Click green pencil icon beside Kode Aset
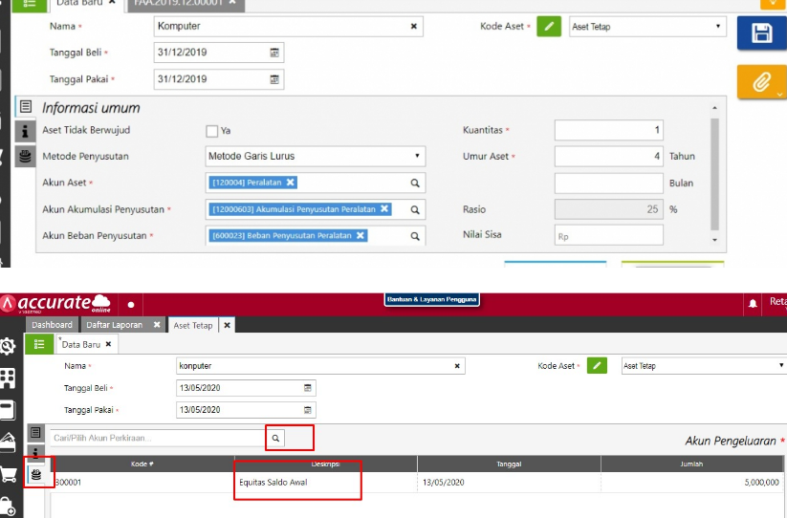This screenshot has height=518, width=787. 548,27
